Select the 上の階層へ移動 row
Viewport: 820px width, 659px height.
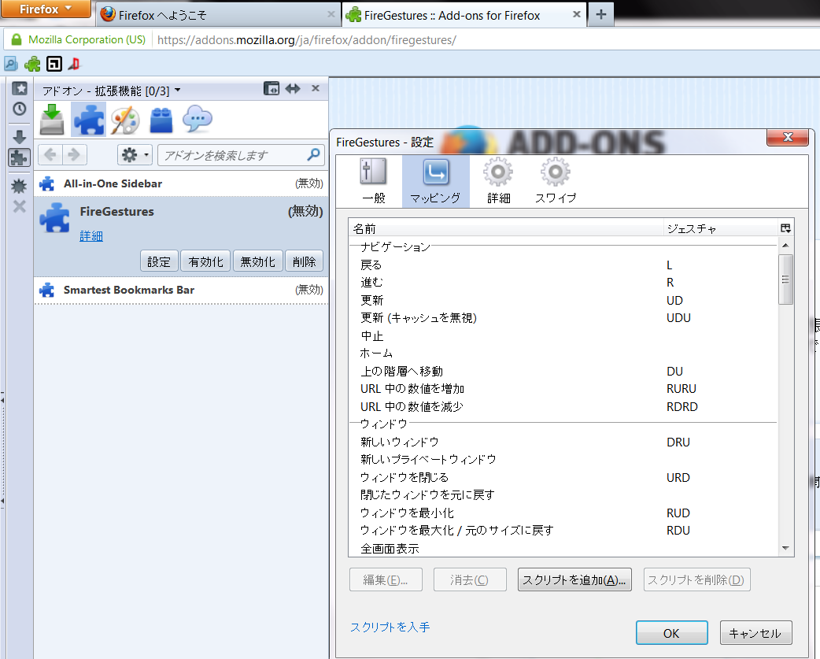point(563,372)
